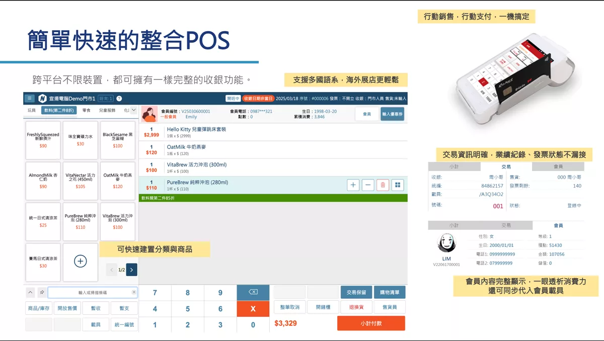Delete PureBrew item with trash icon
The image size is (604, 341).
click(x=383, y=185)
